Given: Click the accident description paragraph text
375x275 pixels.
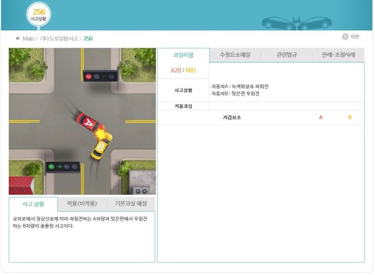Looking at the screenshot, I should click(x=80, y=222).
